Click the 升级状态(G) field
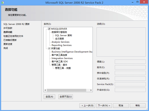Screen dimensions: 149x111 [130, 90]
